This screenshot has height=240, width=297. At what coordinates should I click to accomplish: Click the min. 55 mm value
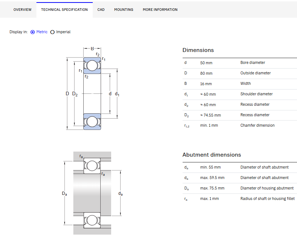210,167
